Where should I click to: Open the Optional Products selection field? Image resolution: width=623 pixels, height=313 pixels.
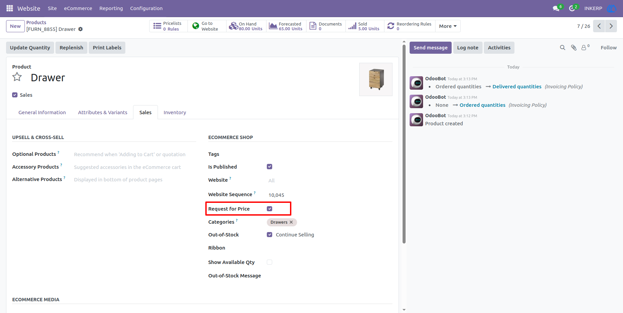[134, 154]
